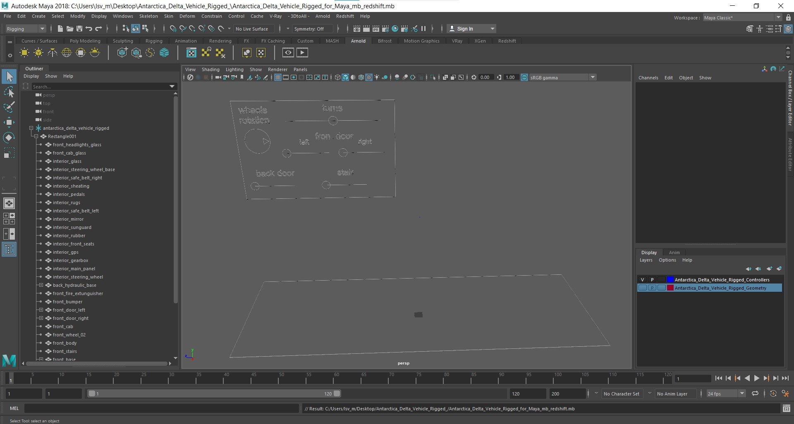Viewport: 794px width, 424px height.
Task: Click the Render current frame icon
Action: point(366,29)
